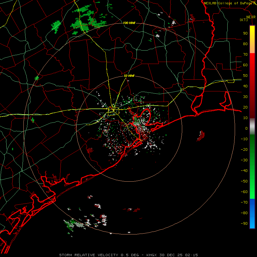Select the [KT] units label above the scale

(244, 20)
